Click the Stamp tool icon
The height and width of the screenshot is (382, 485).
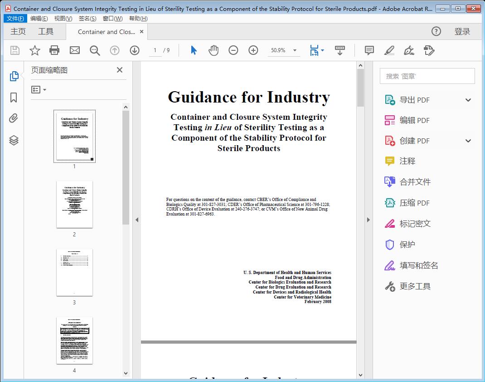(429, 50)
